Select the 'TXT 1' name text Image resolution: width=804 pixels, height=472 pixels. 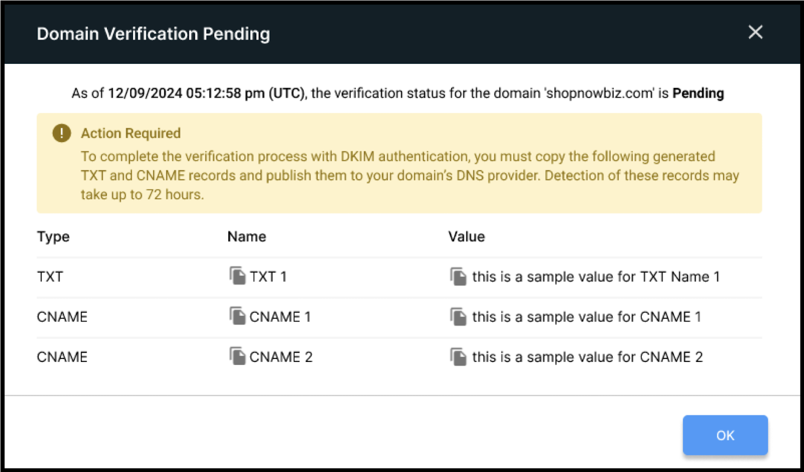pos(268,276)
